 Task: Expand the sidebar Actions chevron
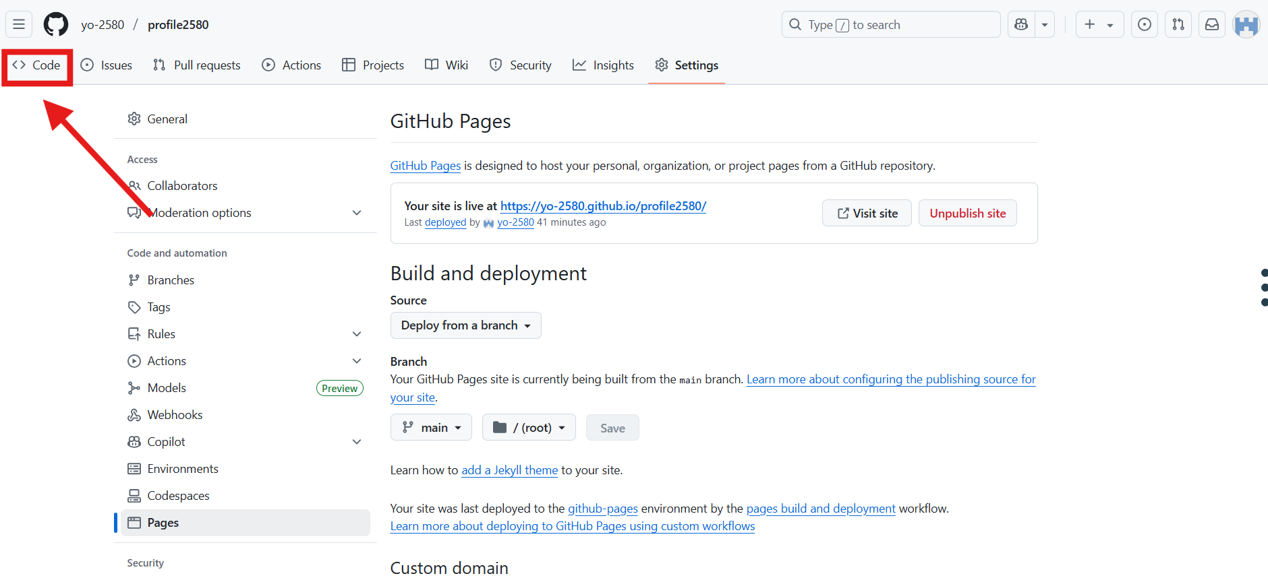357,360
